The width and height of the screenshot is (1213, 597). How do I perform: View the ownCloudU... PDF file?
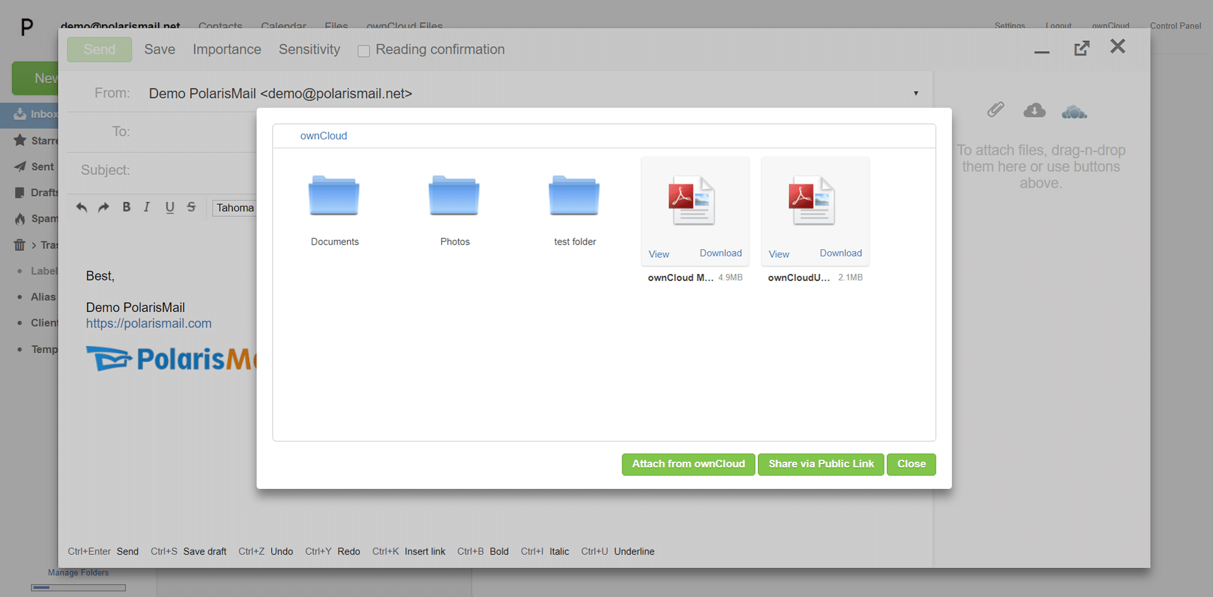pos(778,254)
